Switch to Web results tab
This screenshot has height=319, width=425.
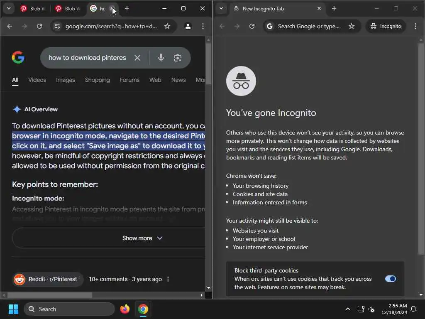[x=155, y=80]
